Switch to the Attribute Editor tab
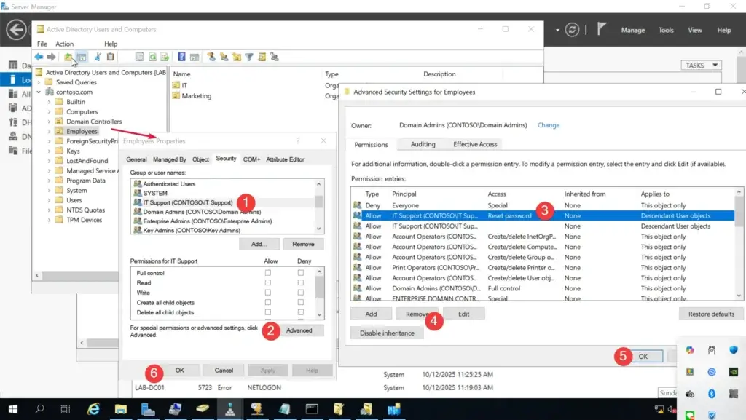 [x=285, y=159]
